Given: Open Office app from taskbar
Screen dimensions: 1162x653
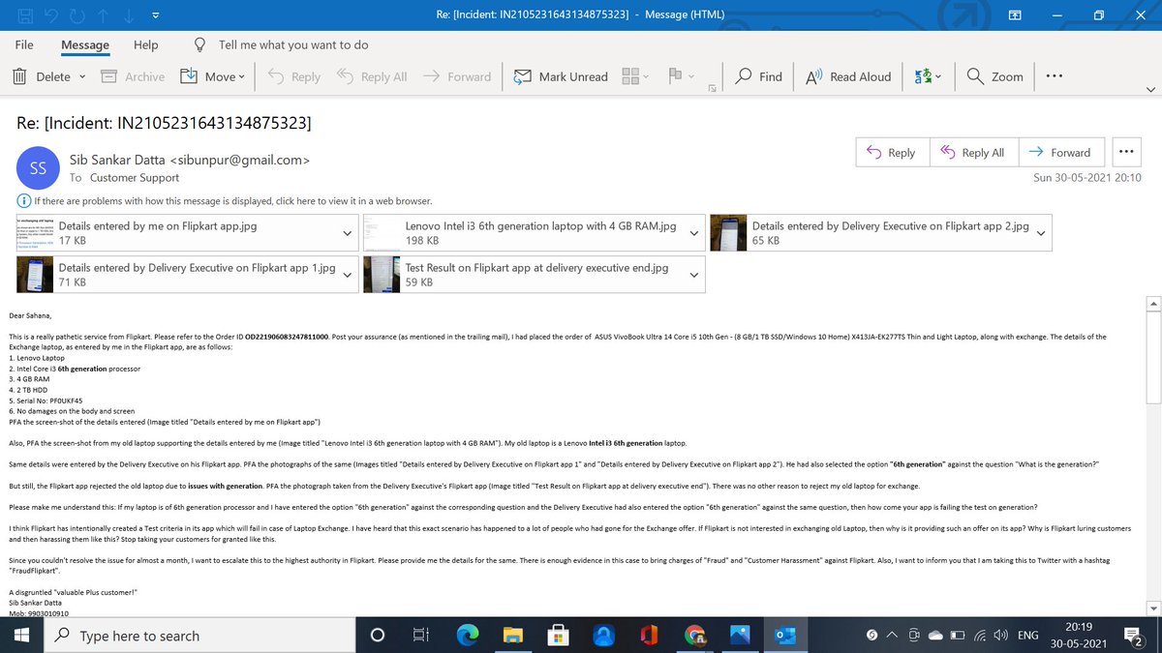Looking at the screenshot, I should click(648, 635).
